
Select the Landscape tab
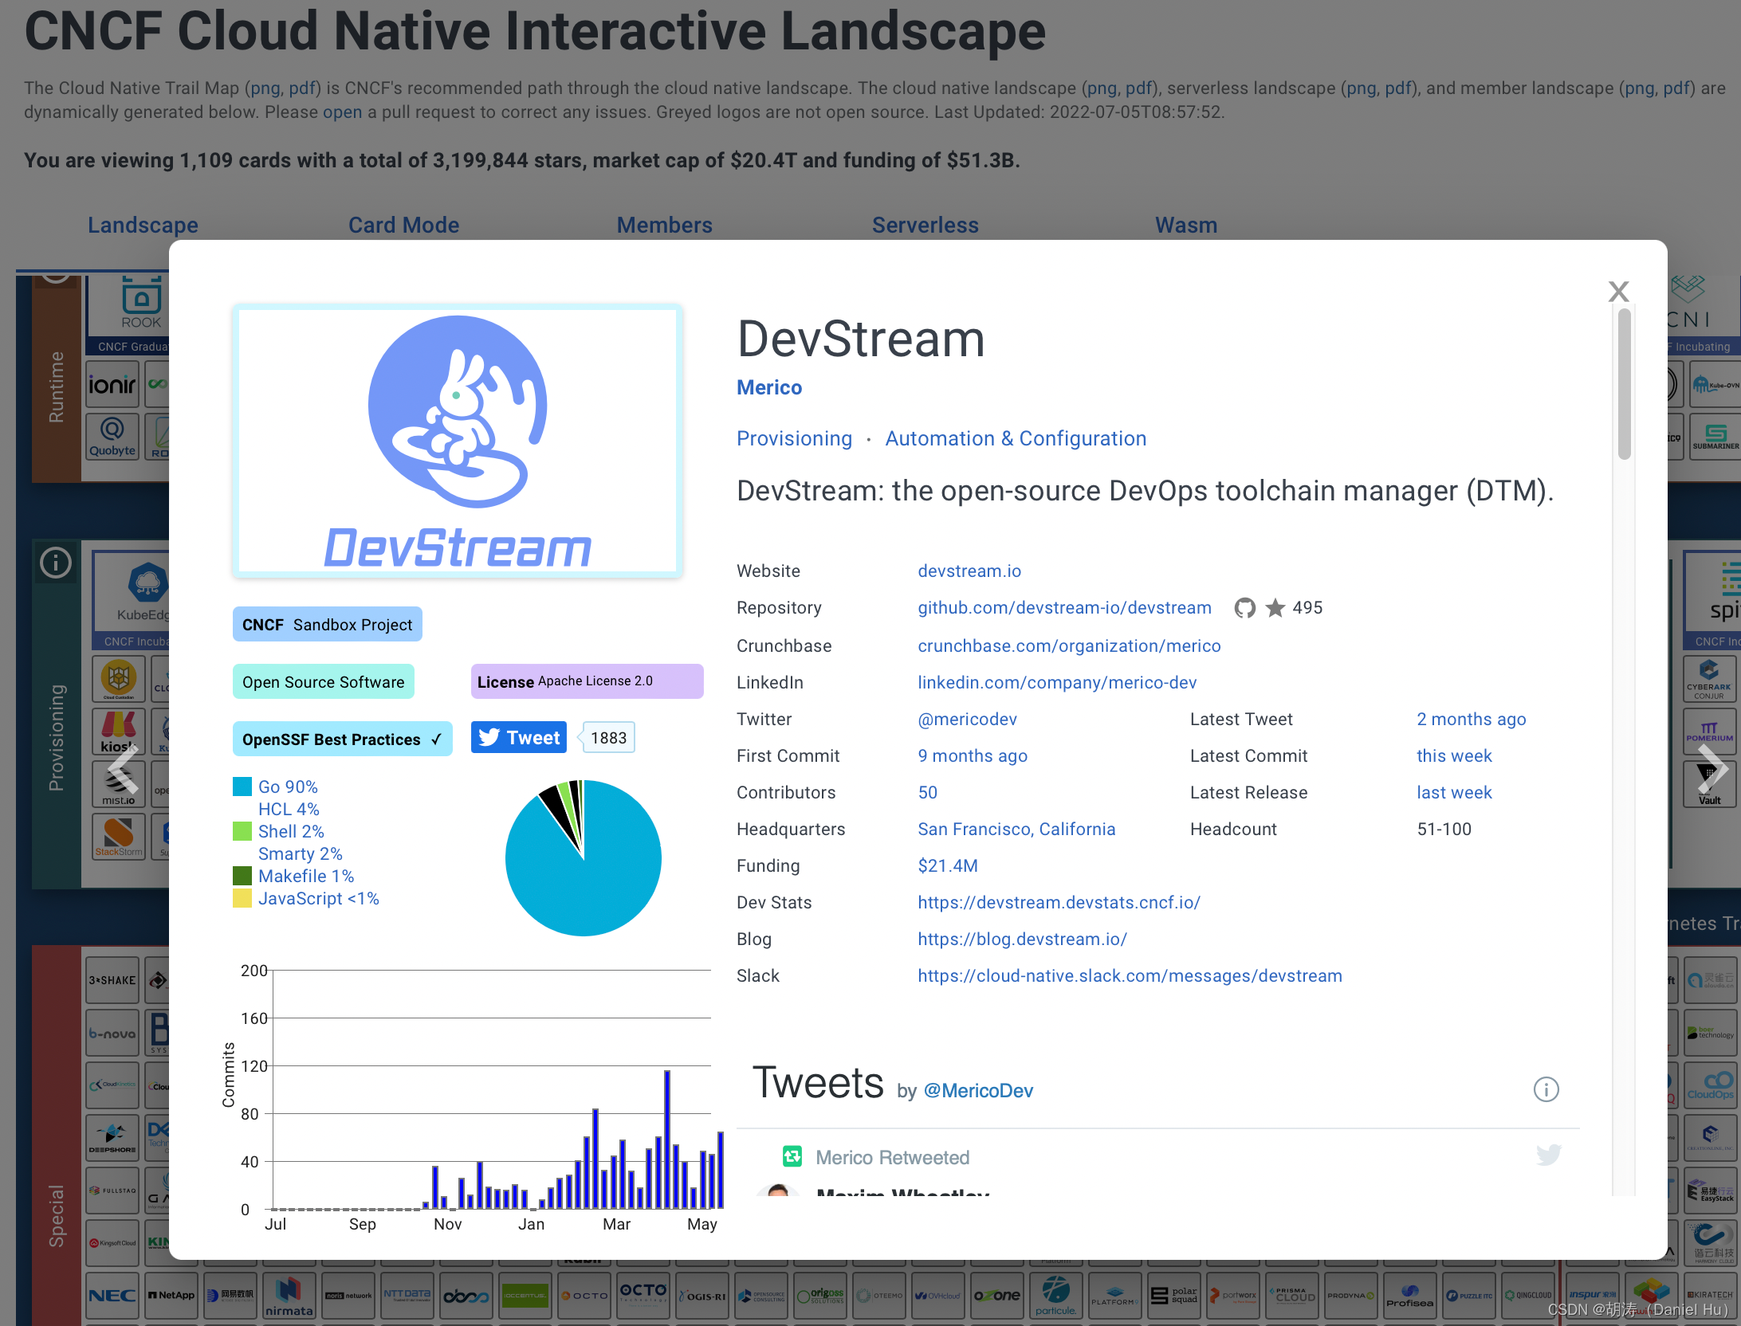143,224
